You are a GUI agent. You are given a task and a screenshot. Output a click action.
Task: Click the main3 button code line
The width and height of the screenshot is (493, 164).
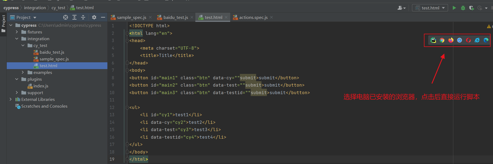(219, 93)
